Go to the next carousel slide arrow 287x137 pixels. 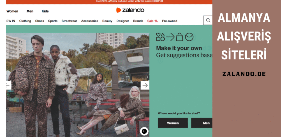click(145, 85)
